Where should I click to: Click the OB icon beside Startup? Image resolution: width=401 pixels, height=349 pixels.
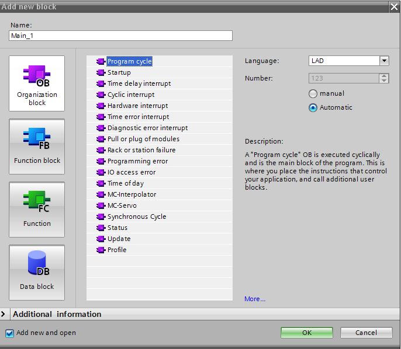101,72
